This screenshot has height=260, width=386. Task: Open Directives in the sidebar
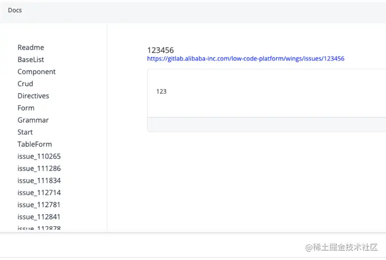[33, 96]
